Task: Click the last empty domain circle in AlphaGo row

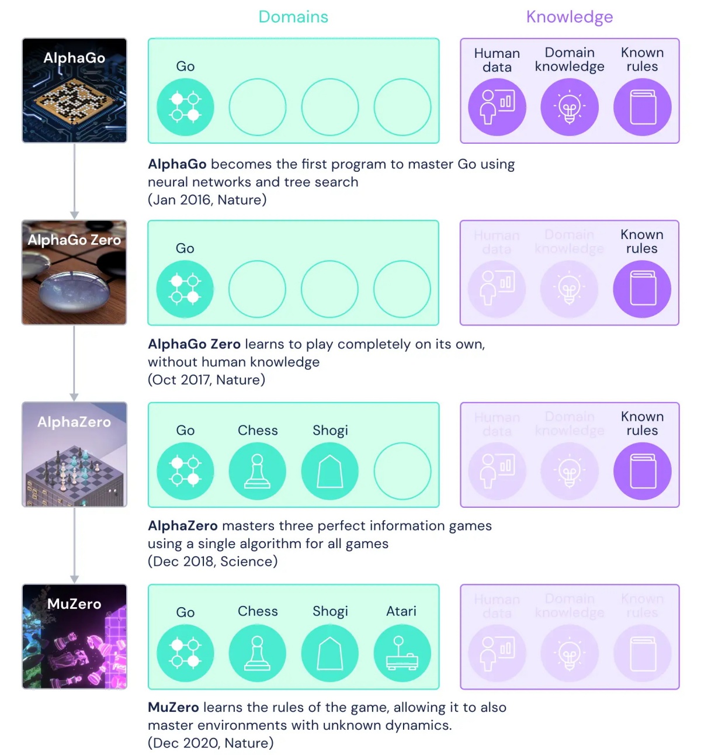Action: click(x=402, y=107)
